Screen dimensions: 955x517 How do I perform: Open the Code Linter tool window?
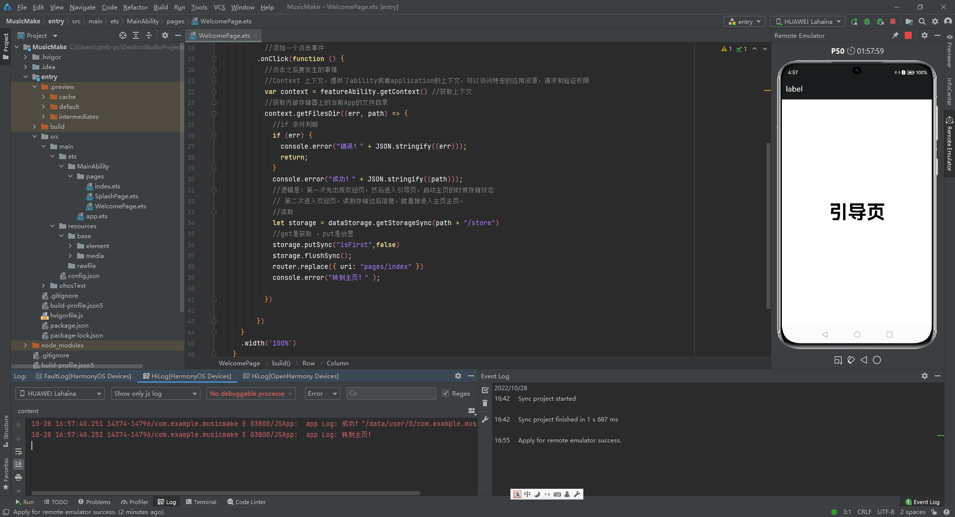pyautogui.click(x=246, y=502)
